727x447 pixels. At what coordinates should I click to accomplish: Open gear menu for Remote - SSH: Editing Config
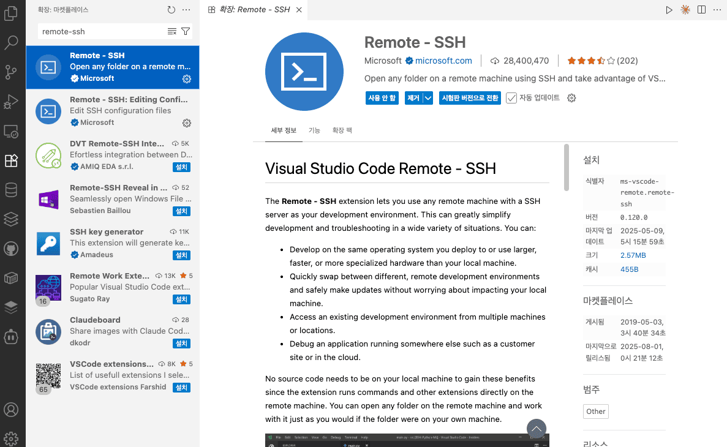[187, 123]
